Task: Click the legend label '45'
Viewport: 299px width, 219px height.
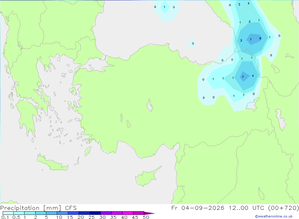Action: pyautogui.click(x=135, y=217)
